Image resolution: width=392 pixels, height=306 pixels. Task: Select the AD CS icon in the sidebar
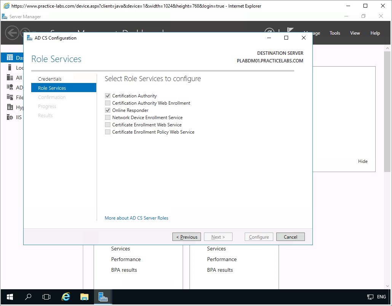click(x=10, y=87)
